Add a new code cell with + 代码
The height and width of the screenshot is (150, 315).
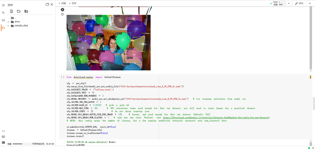62,3
